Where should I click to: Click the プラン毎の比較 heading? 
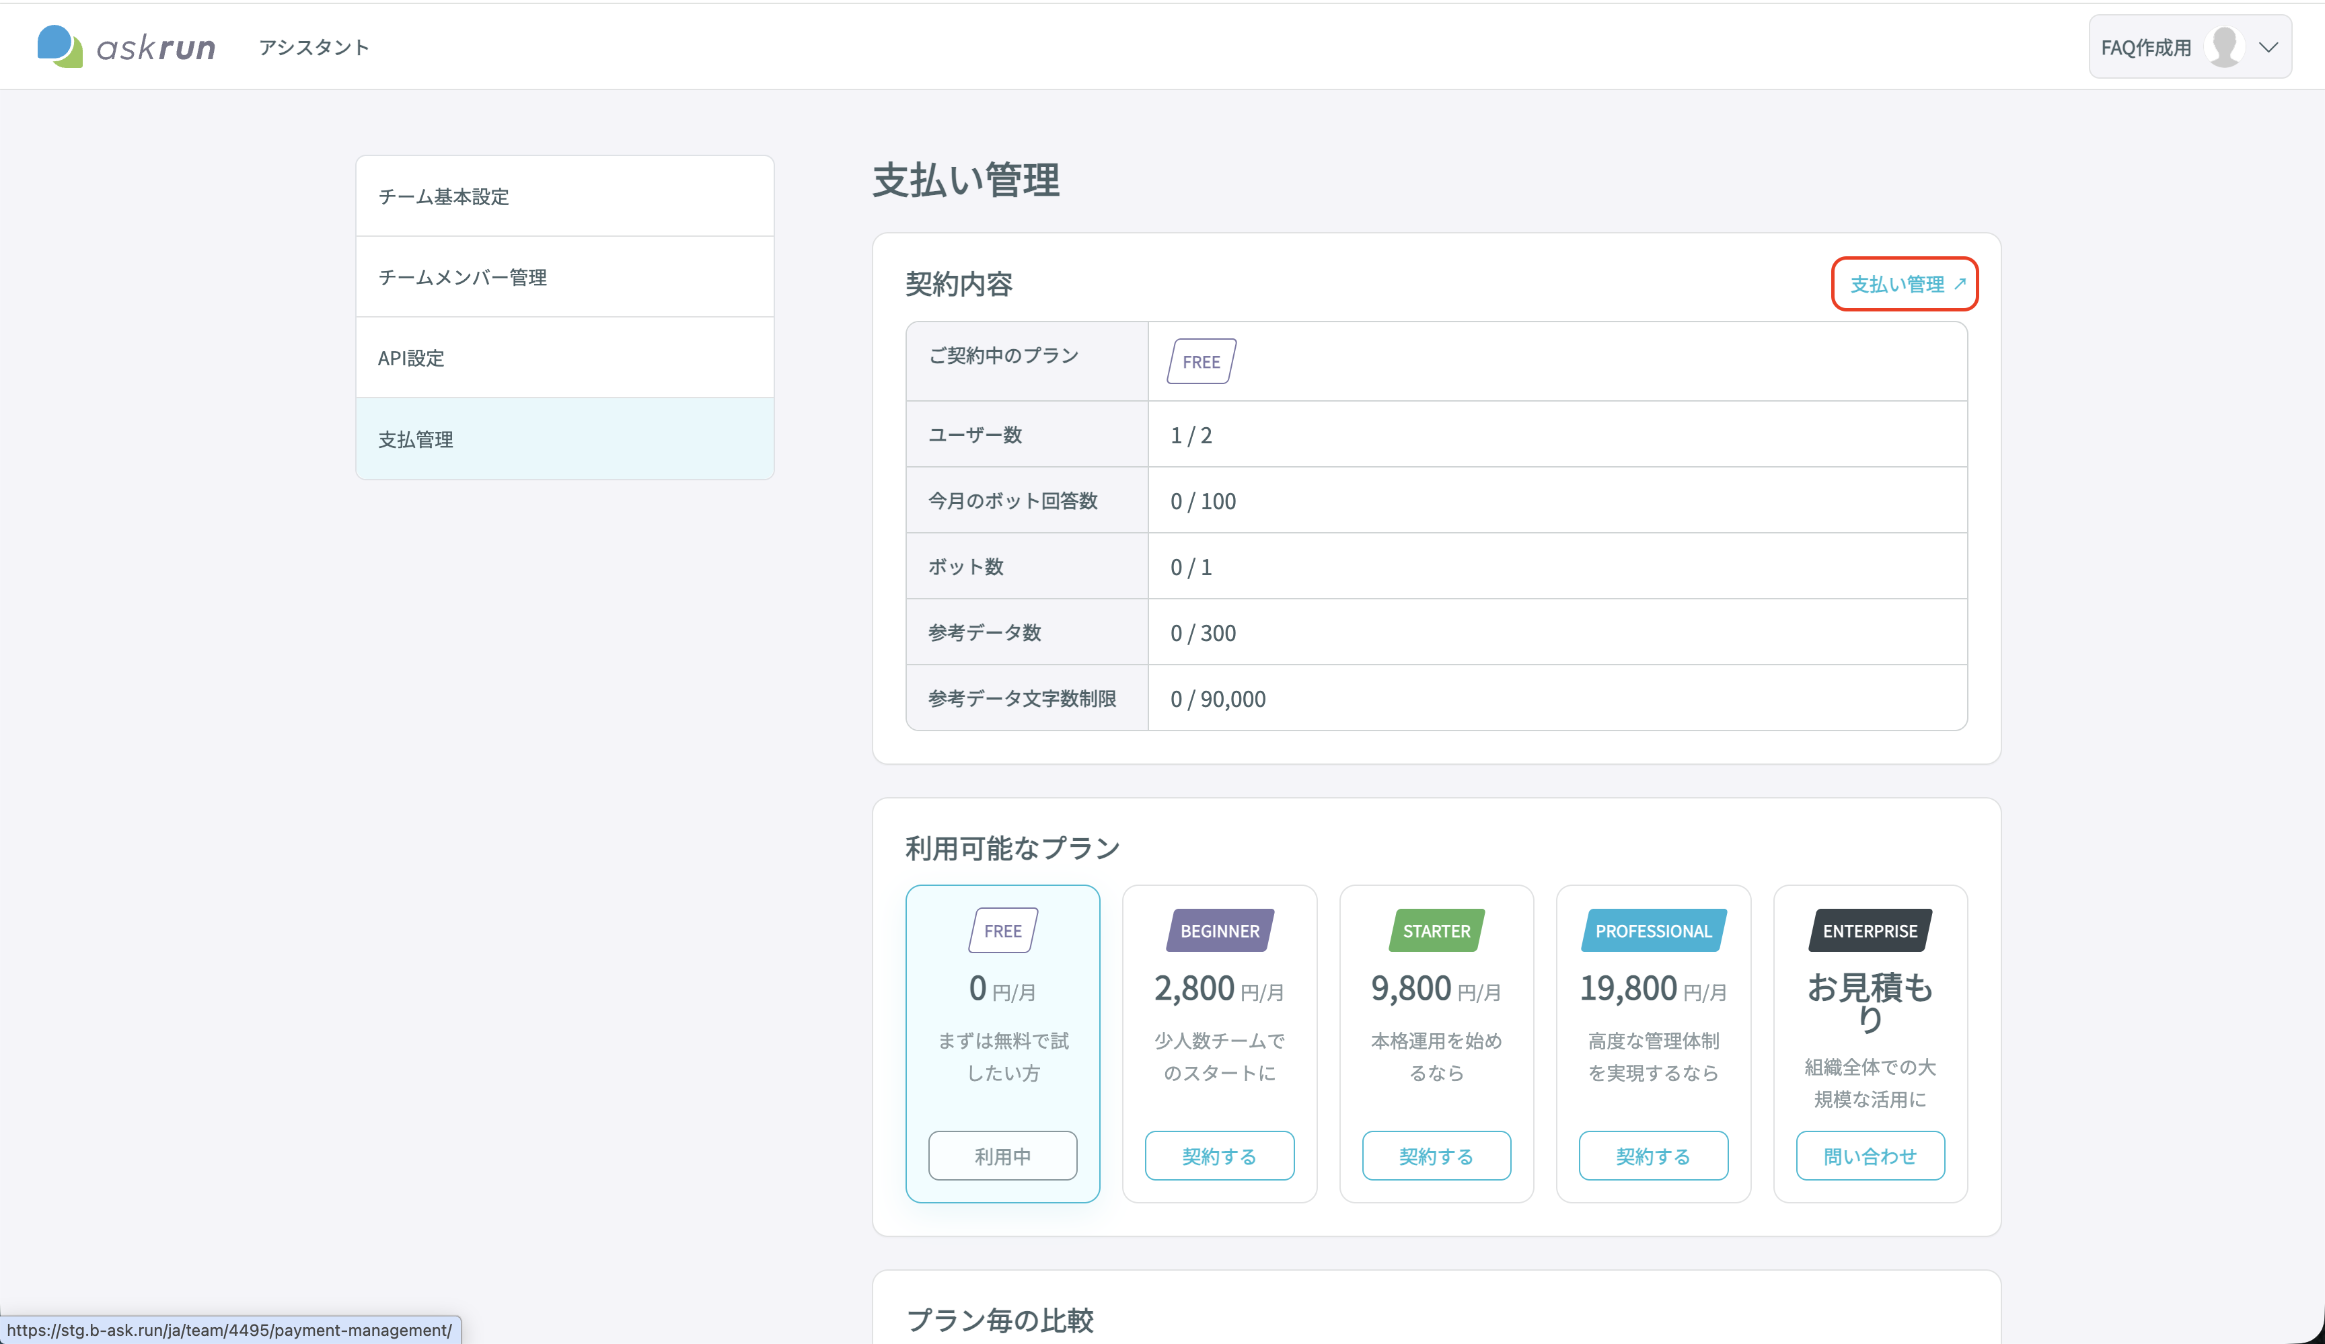[x=1000, y=1320]
